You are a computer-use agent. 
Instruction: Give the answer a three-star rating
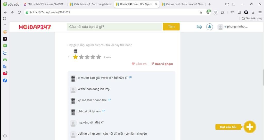click(x=87, y=57)
